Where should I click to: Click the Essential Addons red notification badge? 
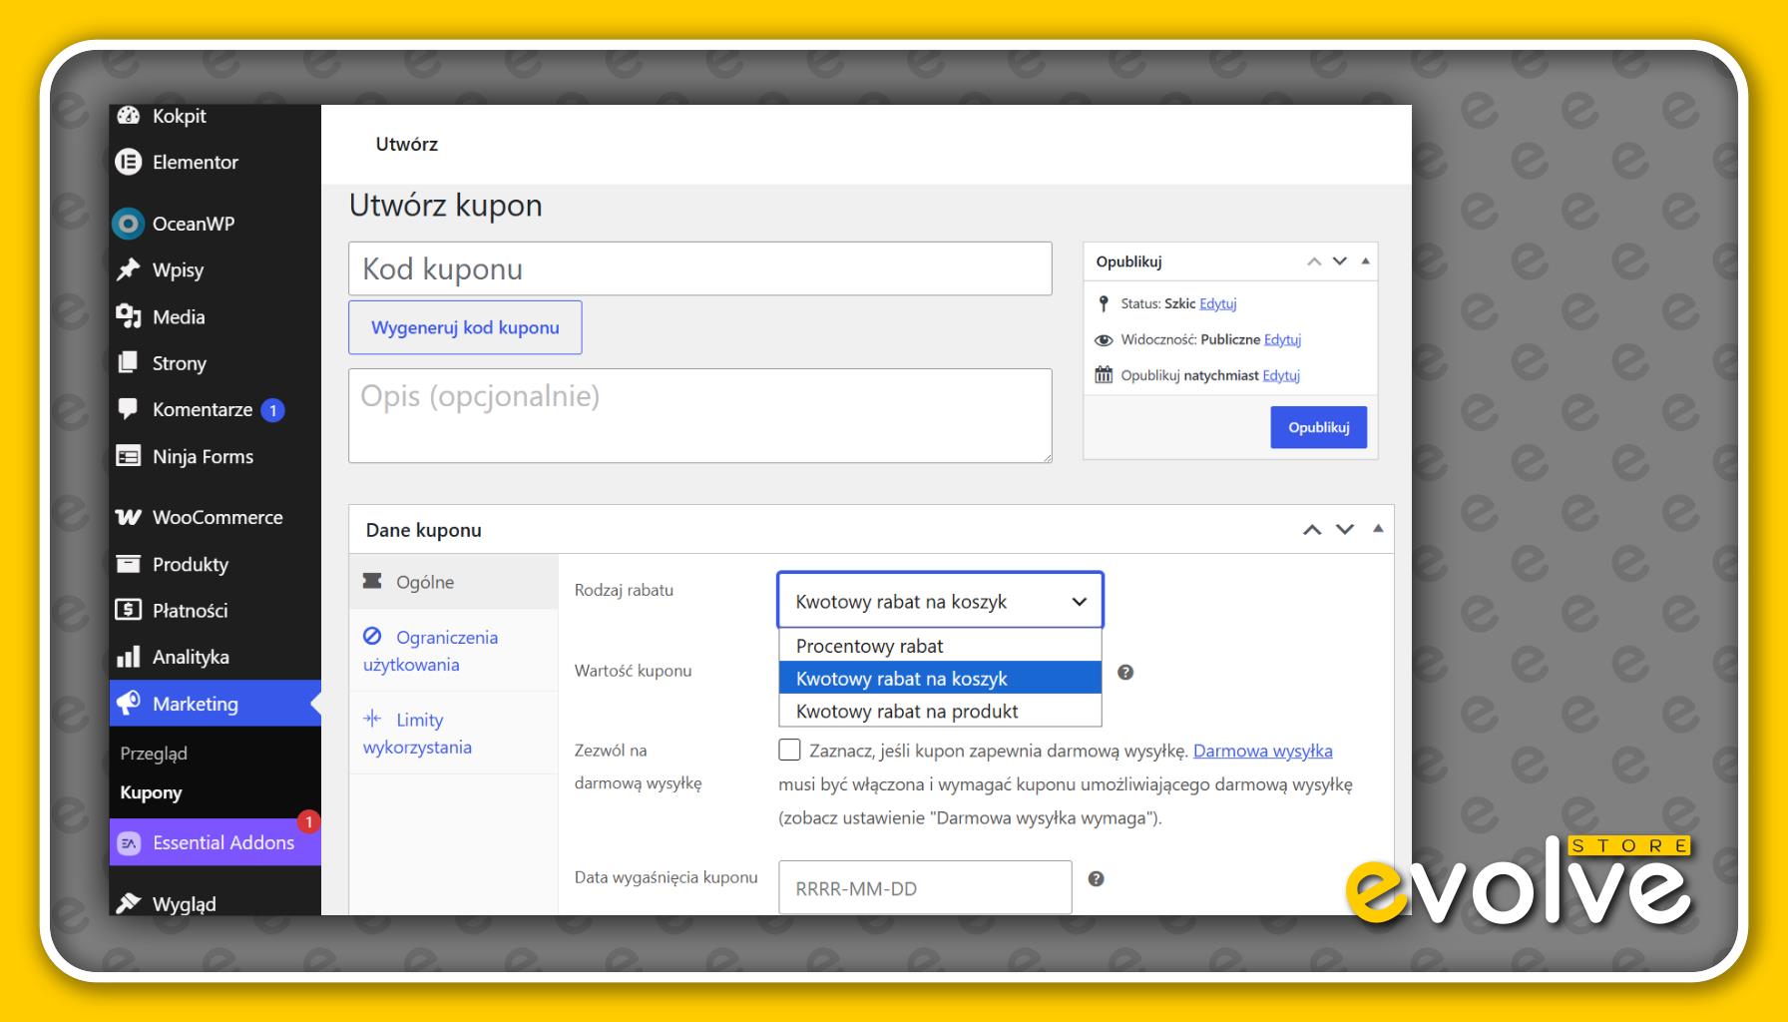point(309,821)
